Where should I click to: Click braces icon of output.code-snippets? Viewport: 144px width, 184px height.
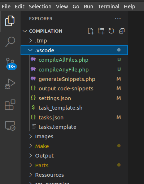[33, 88]
